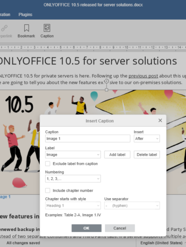
Task: Confirm caption with OK button
Action: 86,228
